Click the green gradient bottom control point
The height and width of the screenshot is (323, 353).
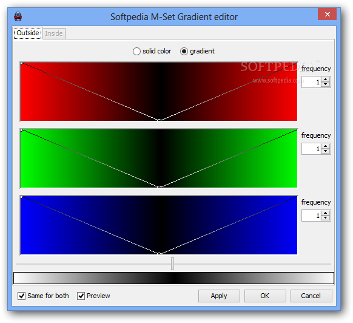point(159,187)
